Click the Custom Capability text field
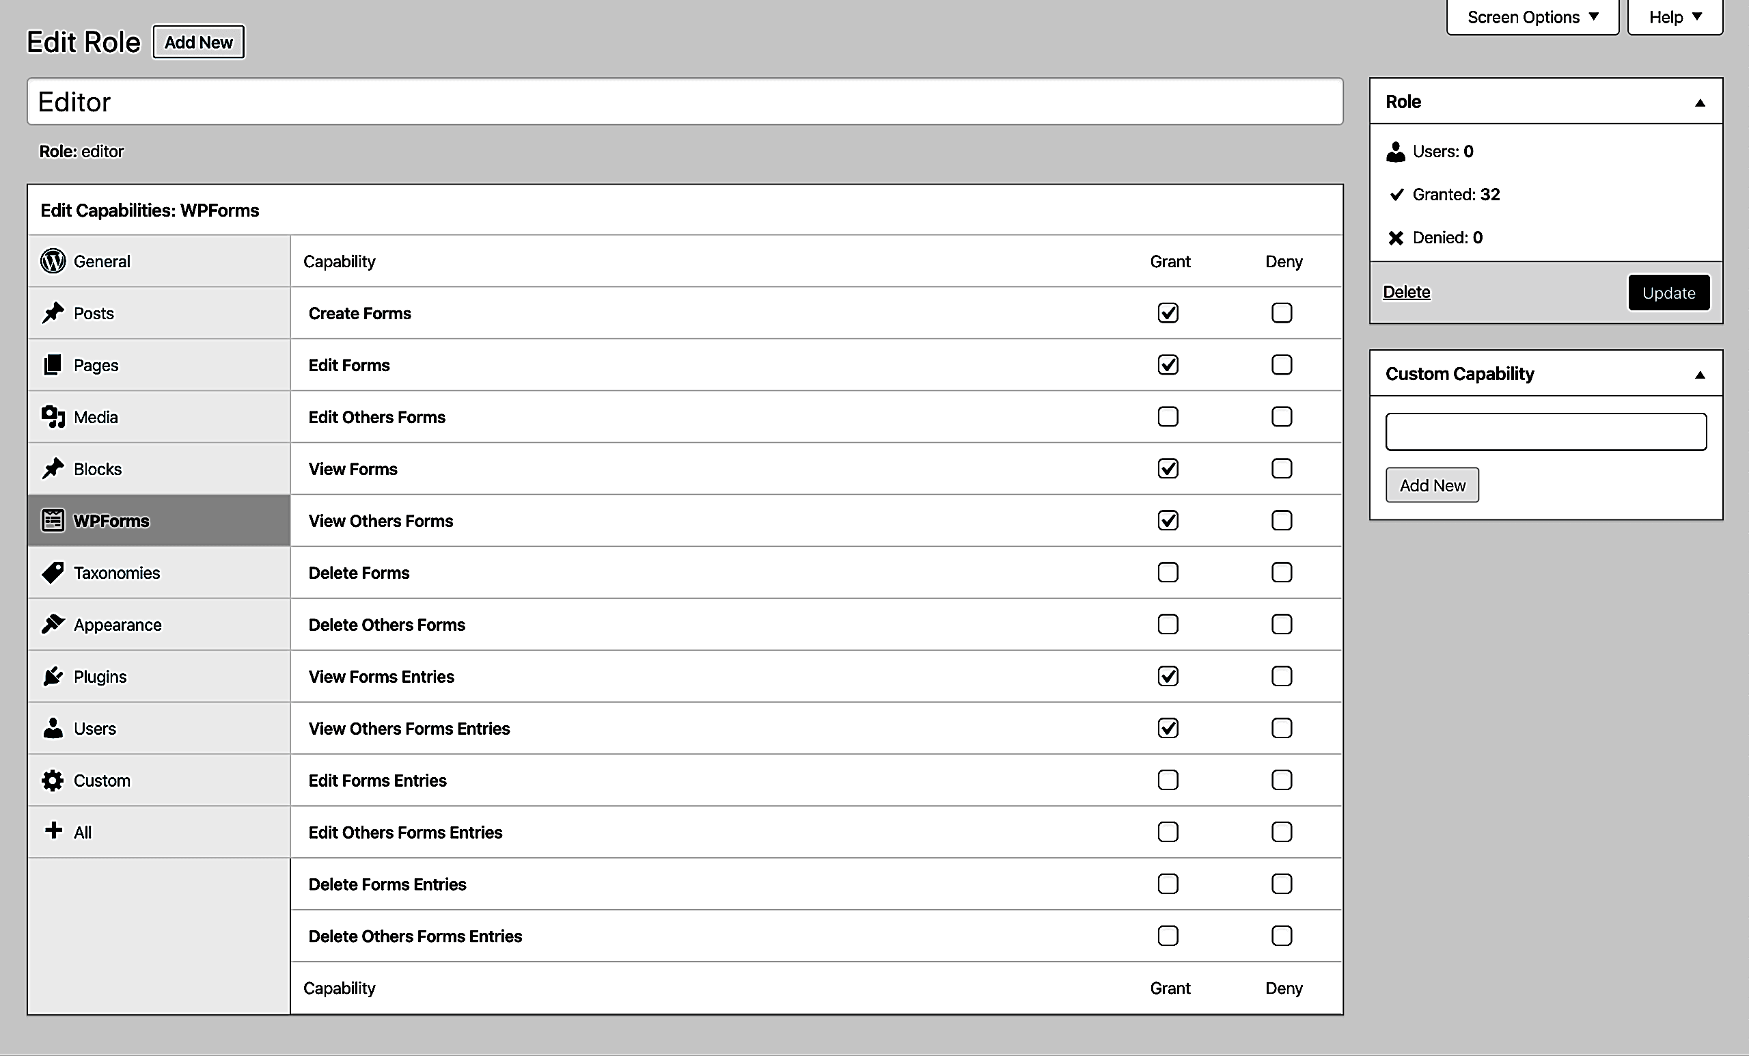The height and width of the screenshot is (1056, 1749). (1545, 432)
